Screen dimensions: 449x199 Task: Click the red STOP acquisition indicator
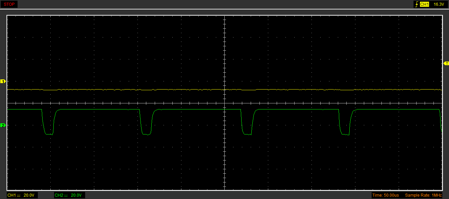[9, 4]
